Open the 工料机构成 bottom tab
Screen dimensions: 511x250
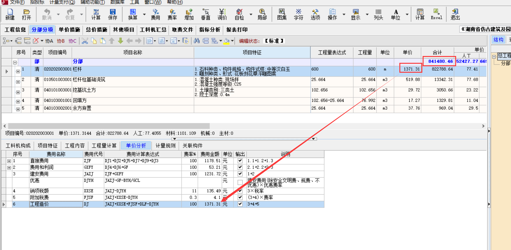tap(18, 145)
